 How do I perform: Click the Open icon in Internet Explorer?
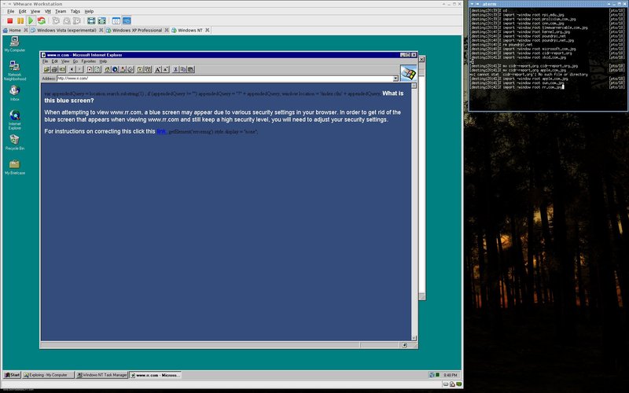tap(46, 69)
